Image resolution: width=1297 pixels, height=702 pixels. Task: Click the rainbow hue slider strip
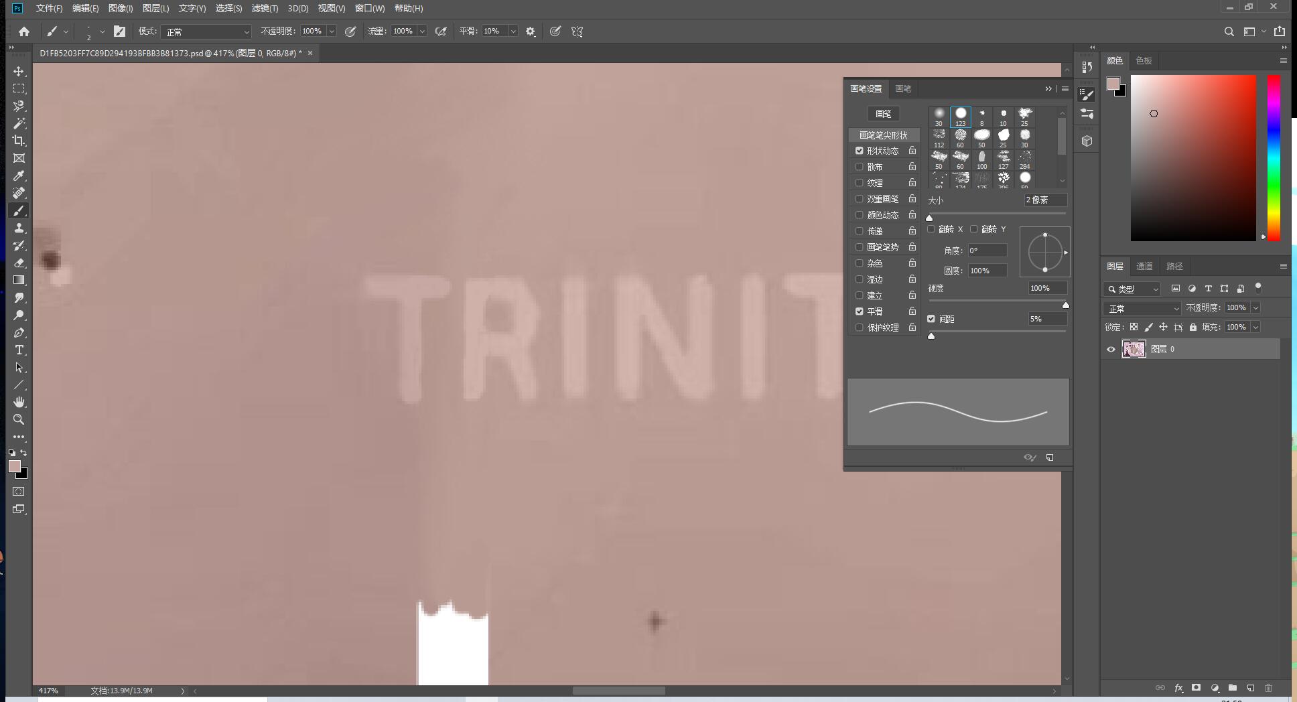1274,157
